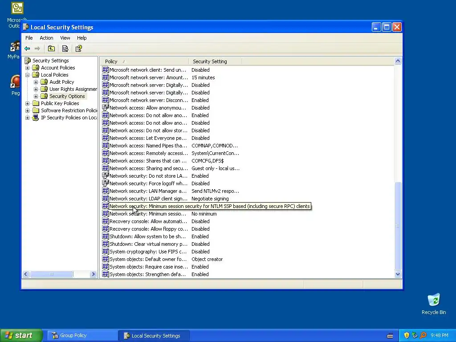Click the Microsoft Outlook desktop icon
Viewport: 456px width, 342px height.
[17, 8]
